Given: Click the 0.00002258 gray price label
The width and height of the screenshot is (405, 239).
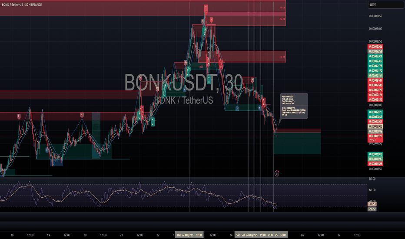Looking at the screenshot, I should pyautogui.click(x=375, y=51).
